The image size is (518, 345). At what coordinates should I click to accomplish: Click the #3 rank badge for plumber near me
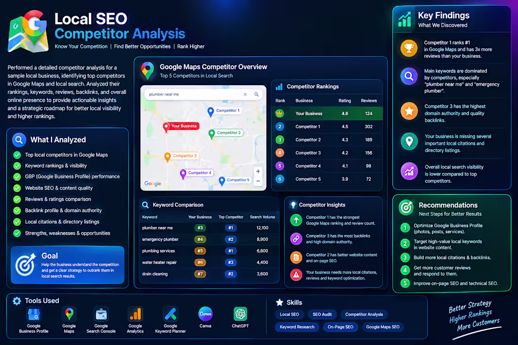click(200, 228)
